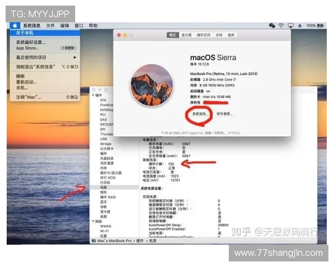Select Wi-Fi under 网络 in the sidebar

(105, 231)
